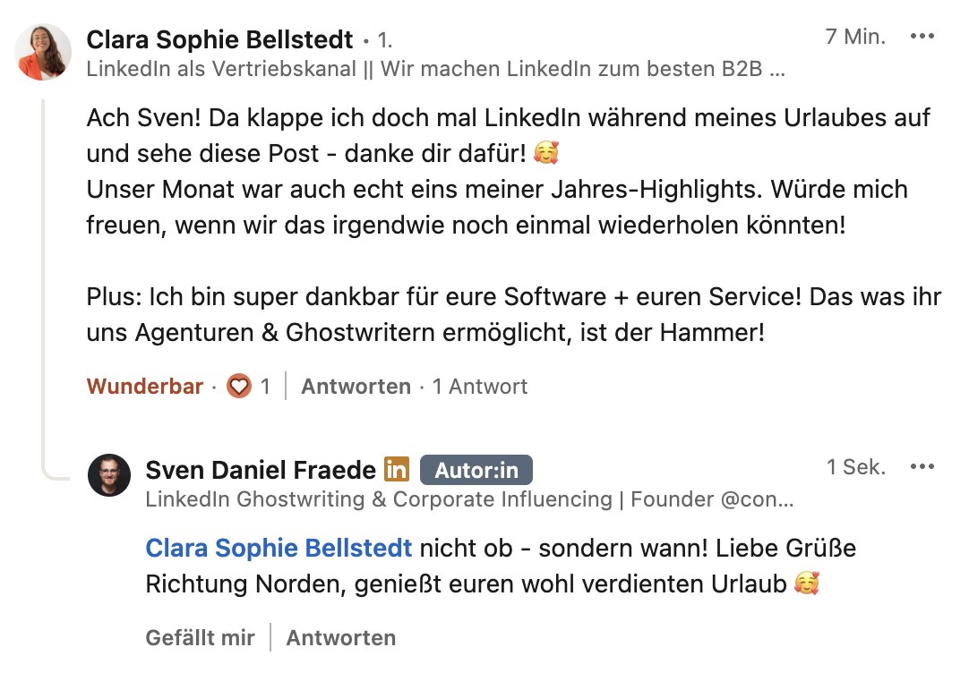
Task: Show reactions via the count next to heart
Action: point(265,387)
